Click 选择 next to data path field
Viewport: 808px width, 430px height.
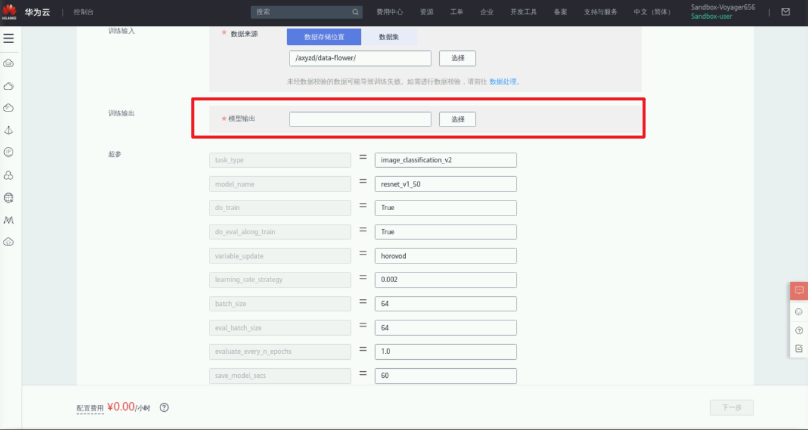coord(457,58)
